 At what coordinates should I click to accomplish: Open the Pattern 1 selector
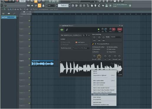[x=63, y=6]
